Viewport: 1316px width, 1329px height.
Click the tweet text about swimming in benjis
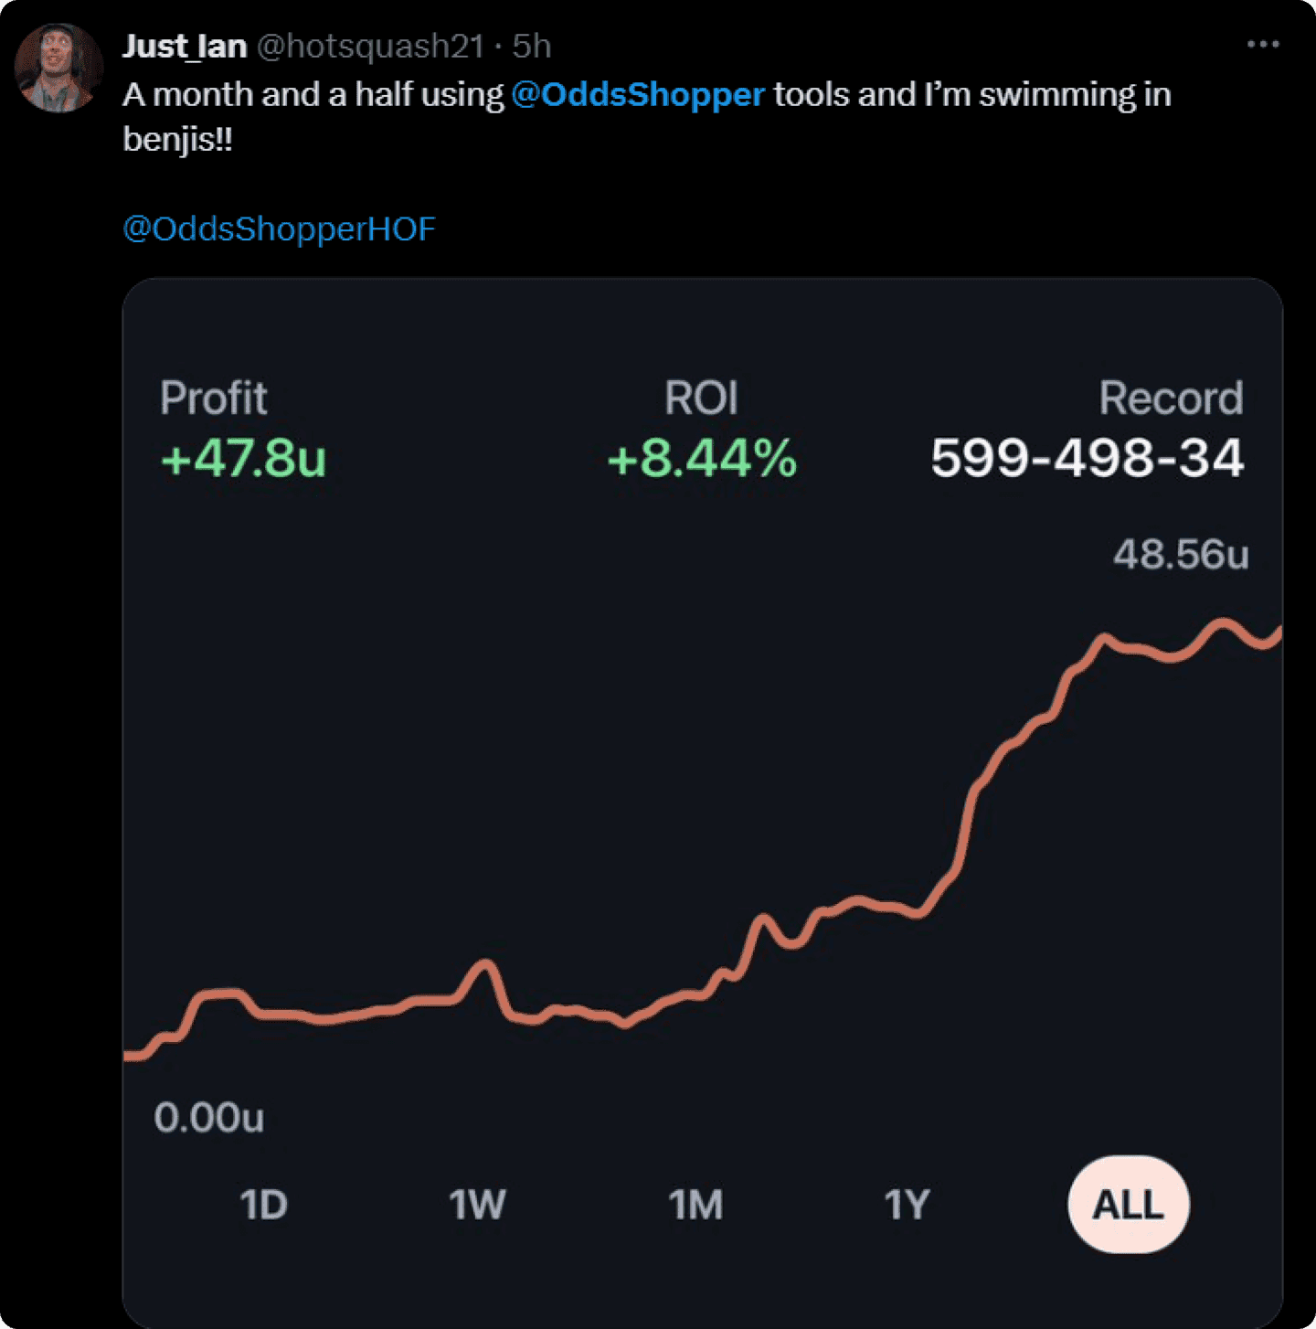coord(646,116)
